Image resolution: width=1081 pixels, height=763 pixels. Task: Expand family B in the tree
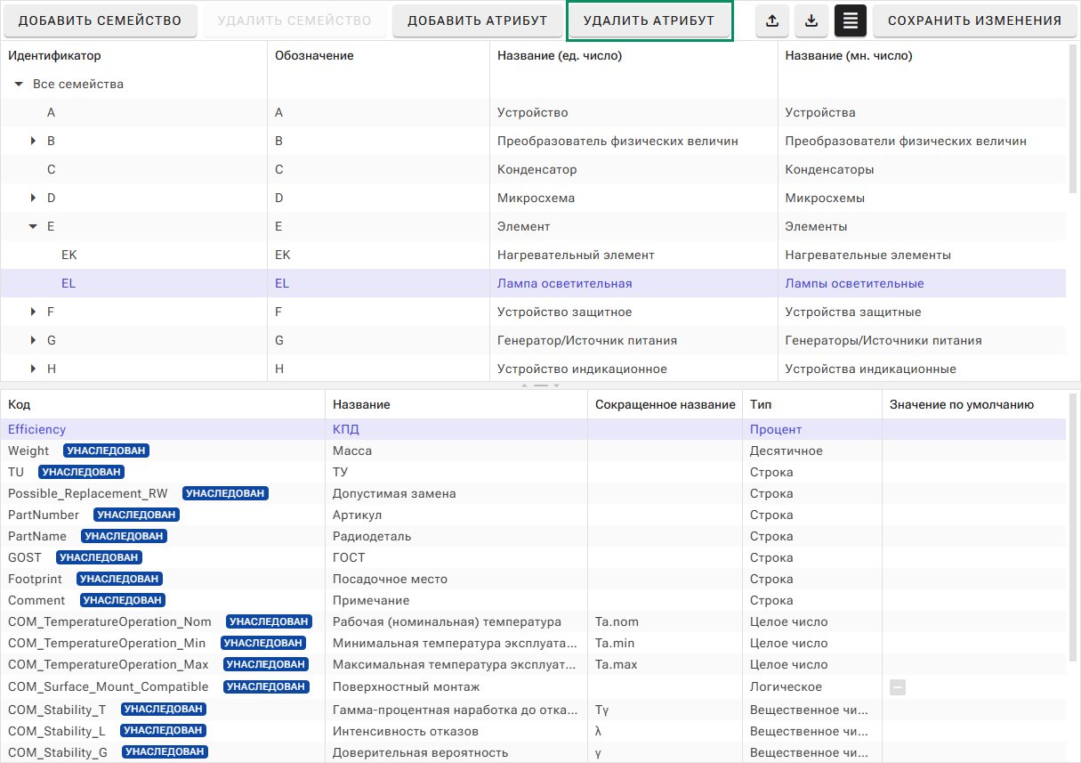pyautogui.click(x=33, y=141)
